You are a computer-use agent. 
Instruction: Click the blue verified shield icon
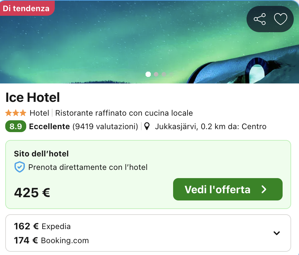click(x=20, y=167)
